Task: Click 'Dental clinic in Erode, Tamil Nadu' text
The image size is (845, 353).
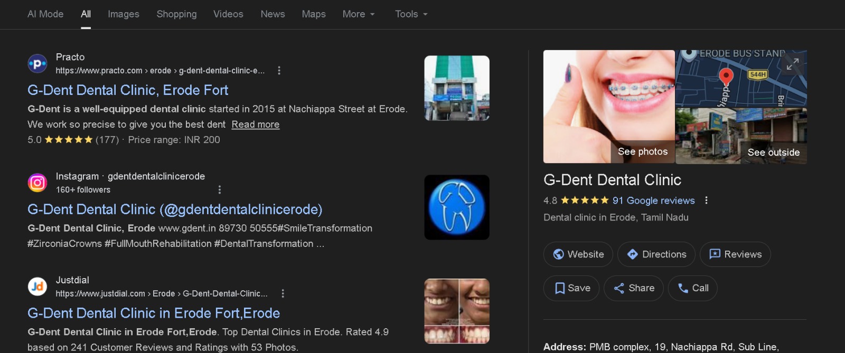Action: coord(616,217)
